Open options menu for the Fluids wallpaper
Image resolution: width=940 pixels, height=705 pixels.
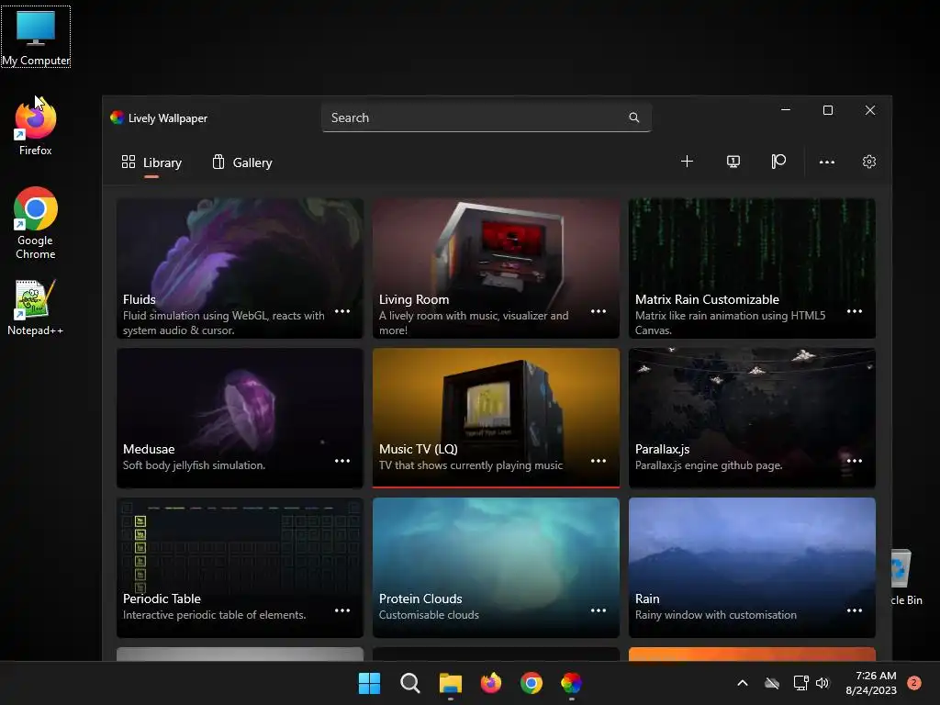pos(342,311)
